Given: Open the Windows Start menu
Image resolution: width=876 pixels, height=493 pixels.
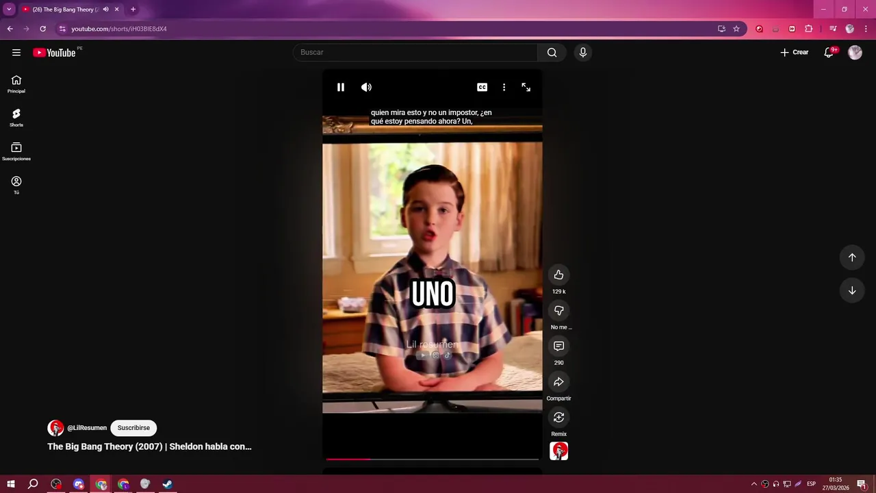Looking at the screenshot, I should click(11, 484).
